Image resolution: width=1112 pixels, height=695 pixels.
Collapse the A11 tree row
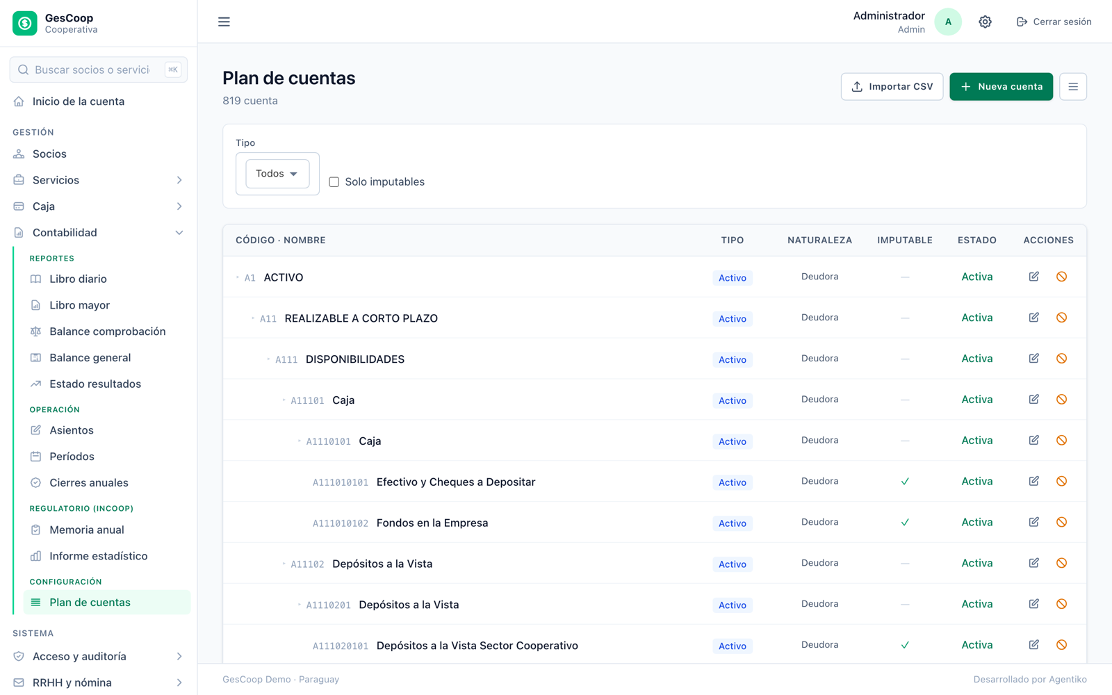click(253, 318)
